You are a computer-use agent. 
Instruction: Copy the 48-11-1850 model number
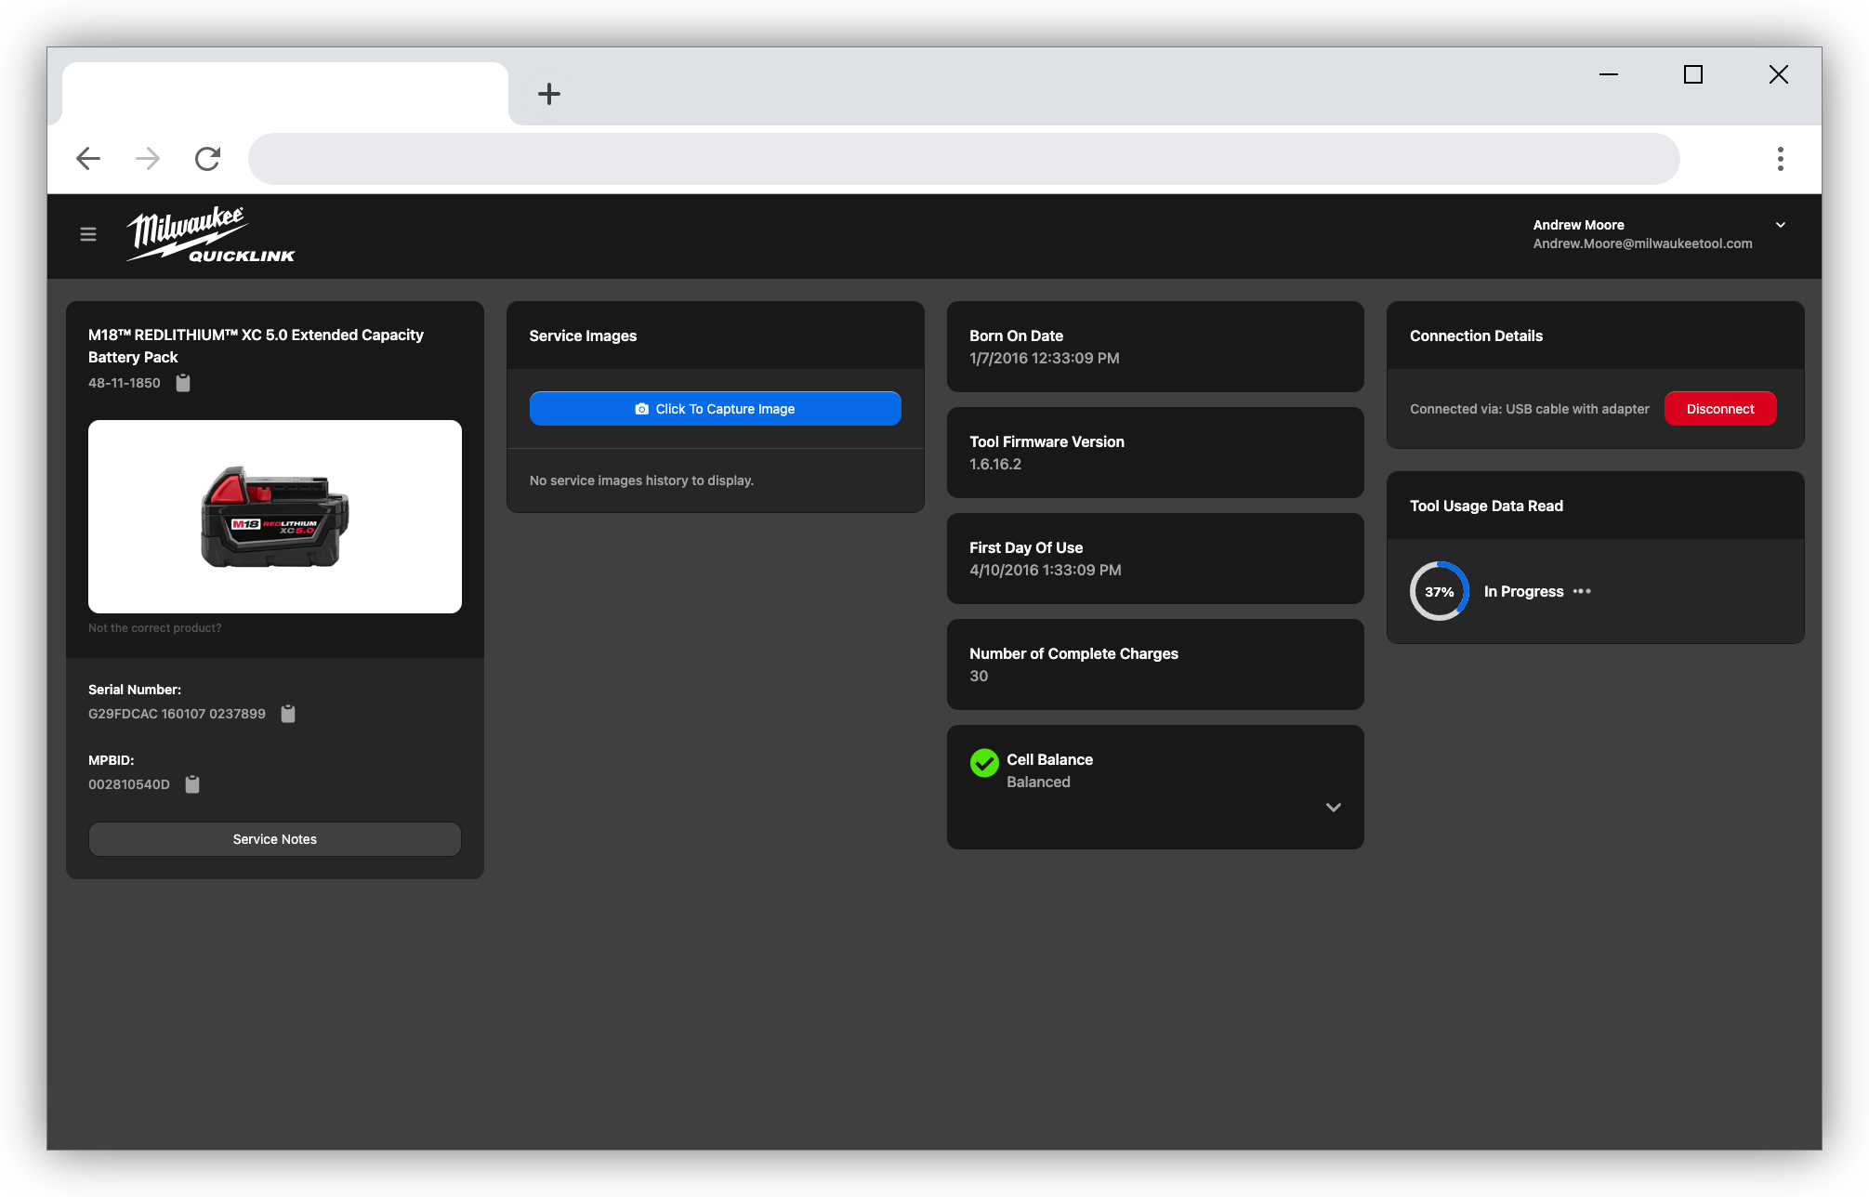183,383
